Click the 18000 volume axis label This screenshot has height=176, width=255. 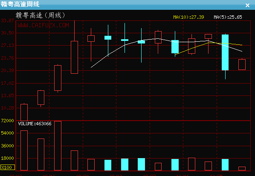[8, 158]
